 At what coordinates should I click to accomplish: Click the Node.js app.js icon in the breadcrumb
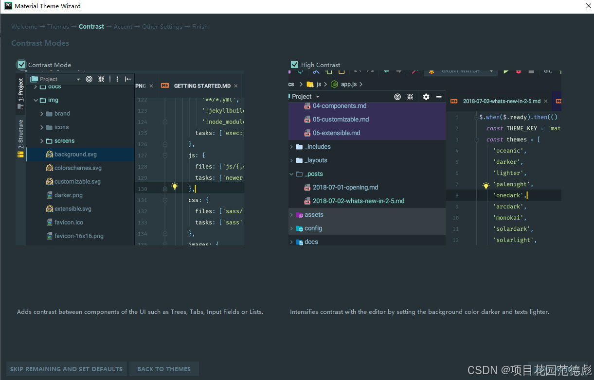coord(334,84)
